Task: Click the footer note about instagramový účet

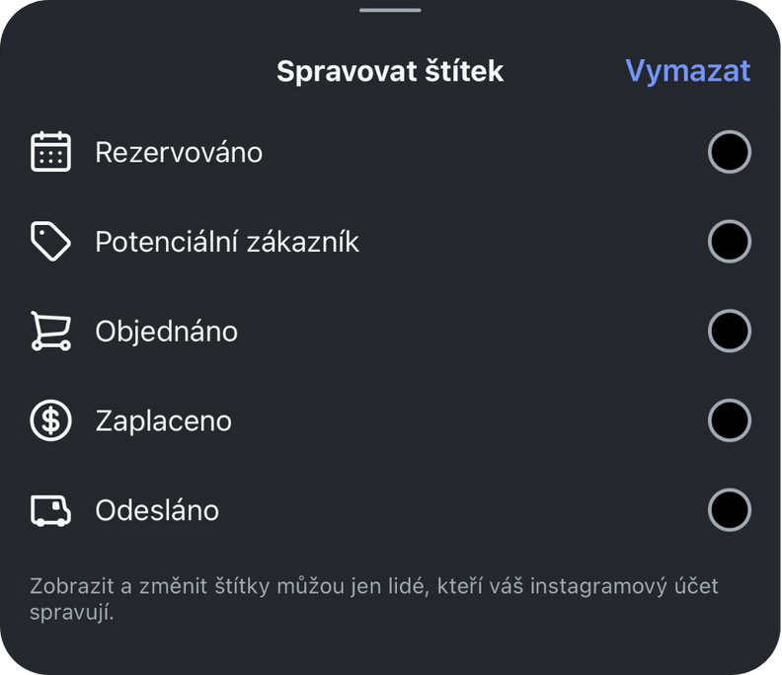Action: click(374, 599)
